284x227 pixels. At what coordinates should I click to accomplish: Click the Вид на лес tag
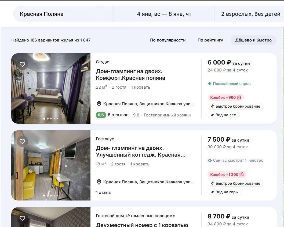coord(223,115)
